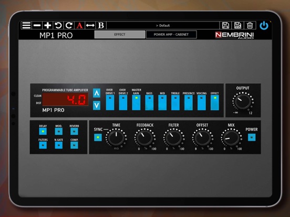
Task: Select the MASTER GAIN button
Action: (136, 102)
